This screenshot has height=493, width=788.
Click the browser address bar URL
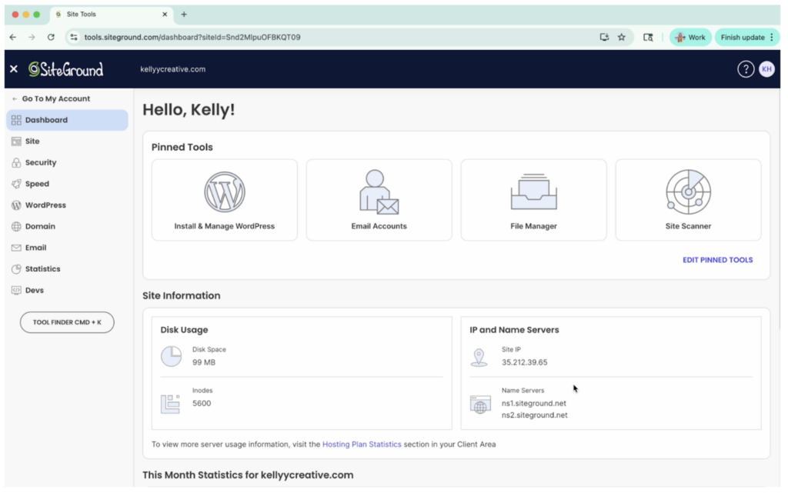tap(192, 37)
